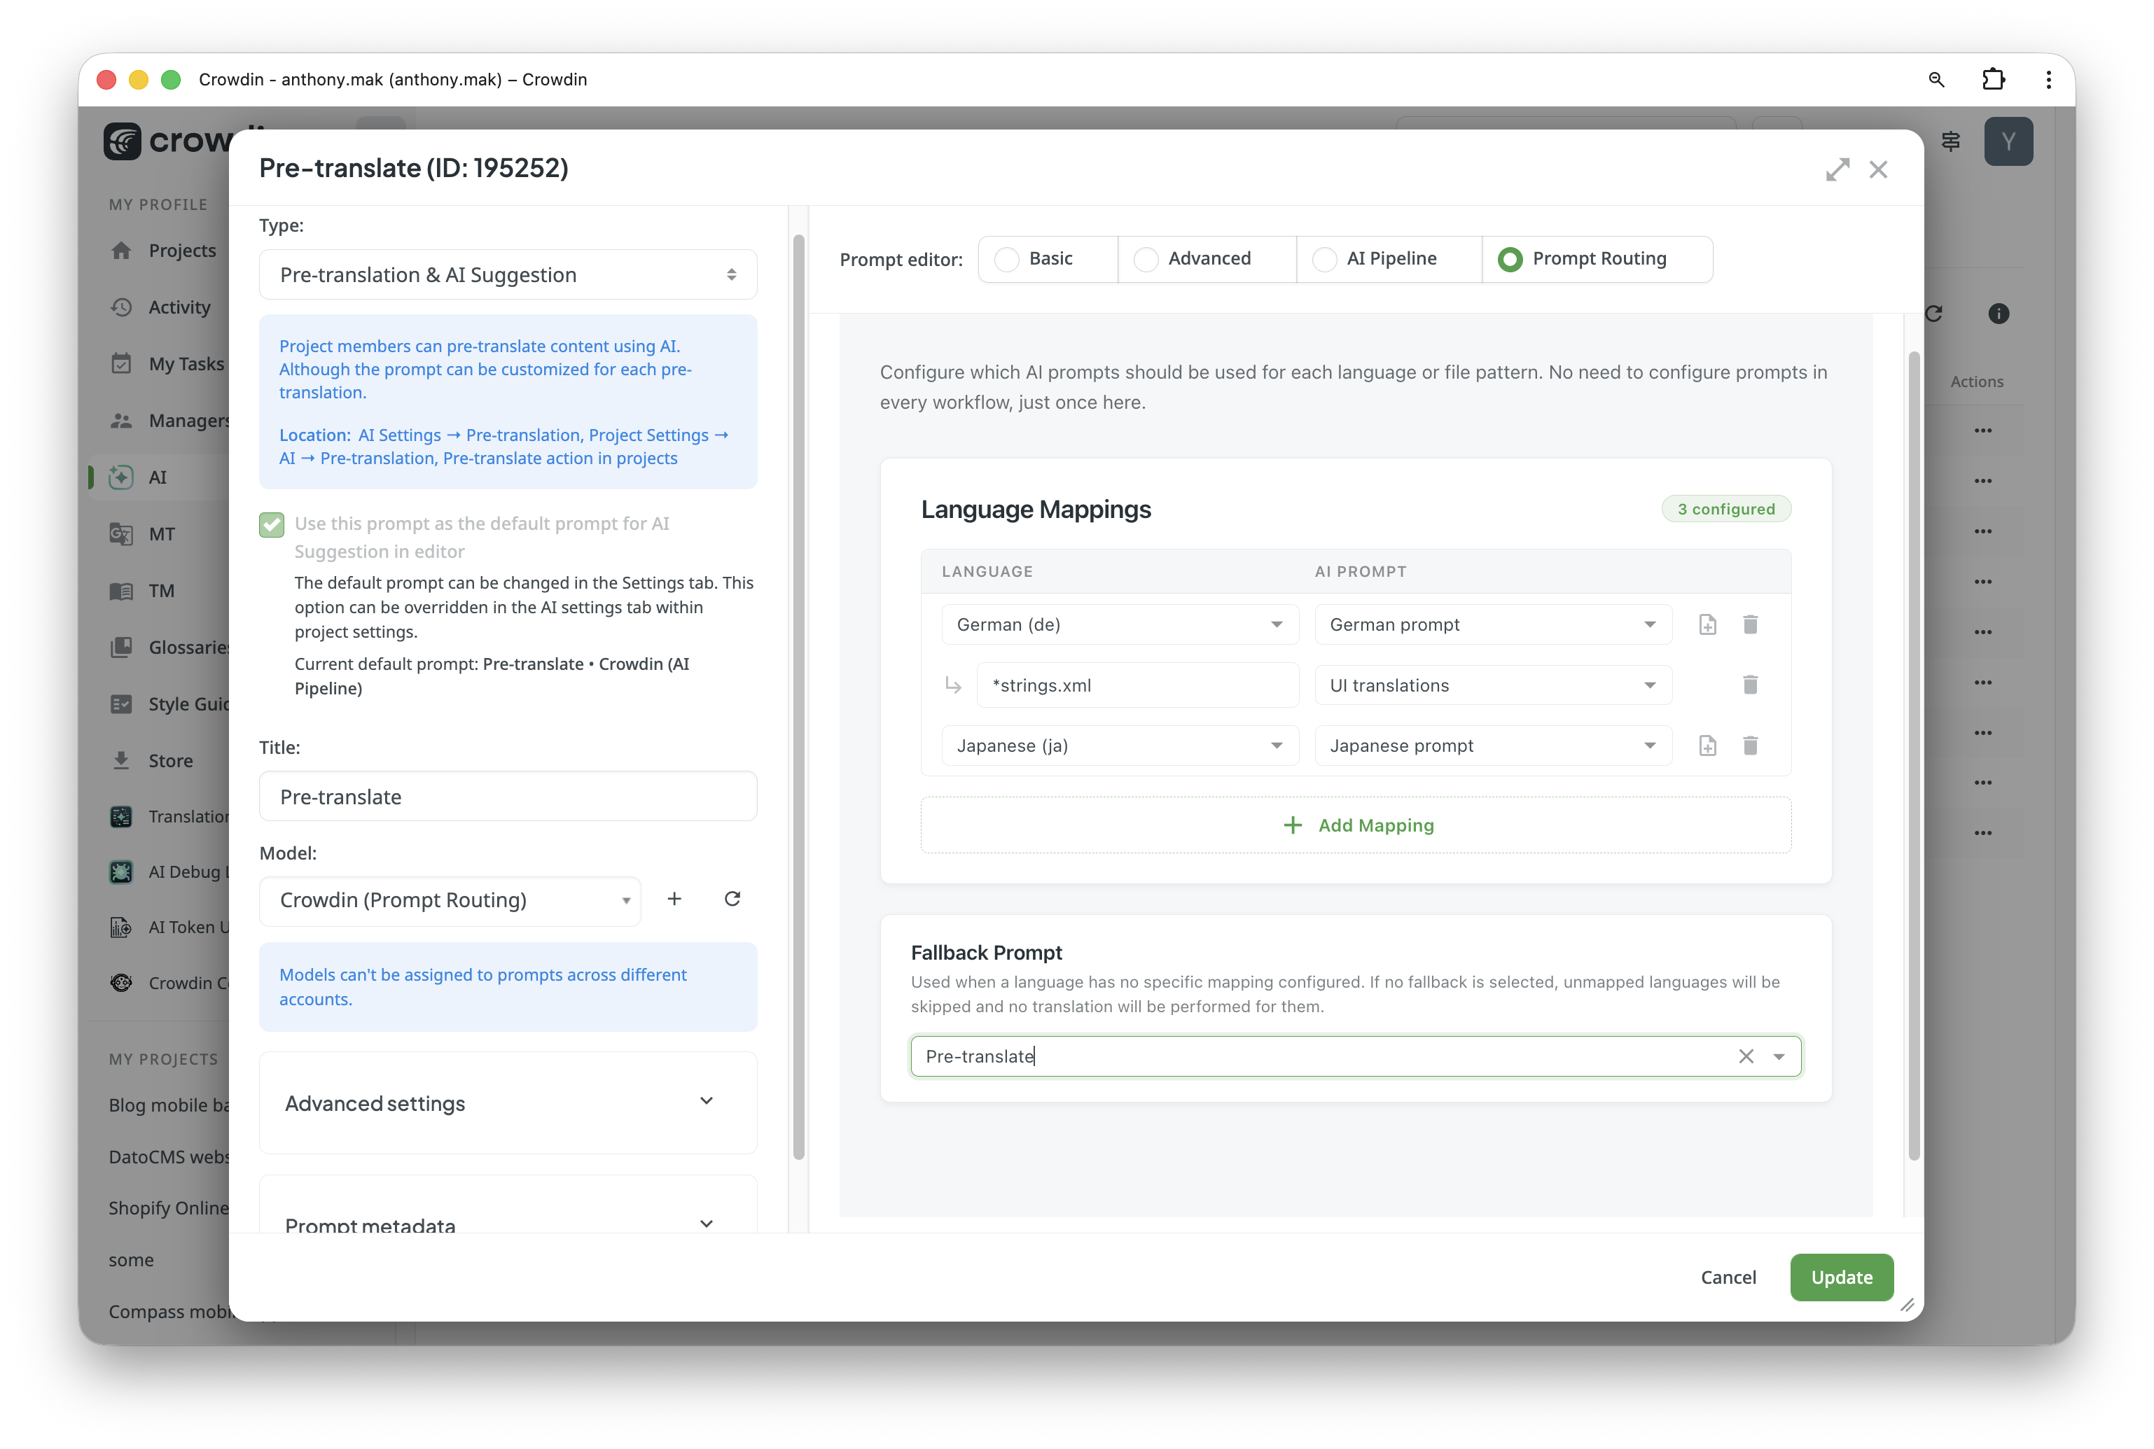Viewport: 2154px width, 1449px height.
Task: Delete the German (de) mapping
Action: [1749, 624]
